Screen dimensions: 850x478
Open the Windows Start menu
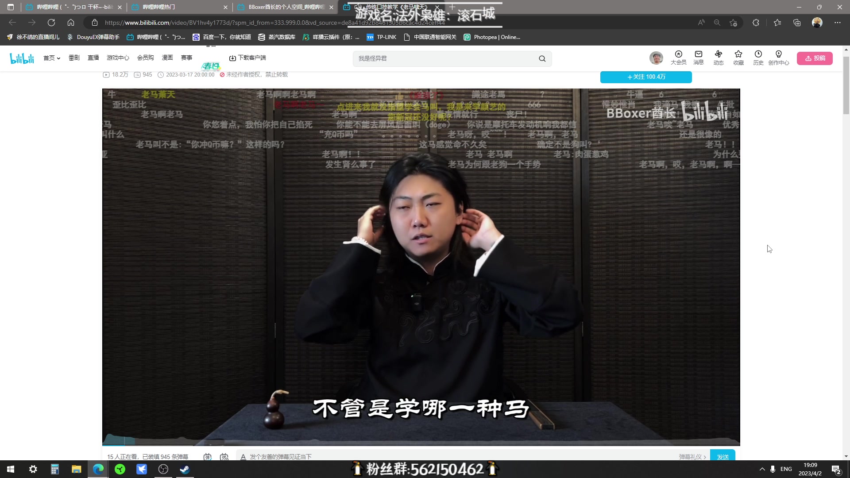point(11,469)
